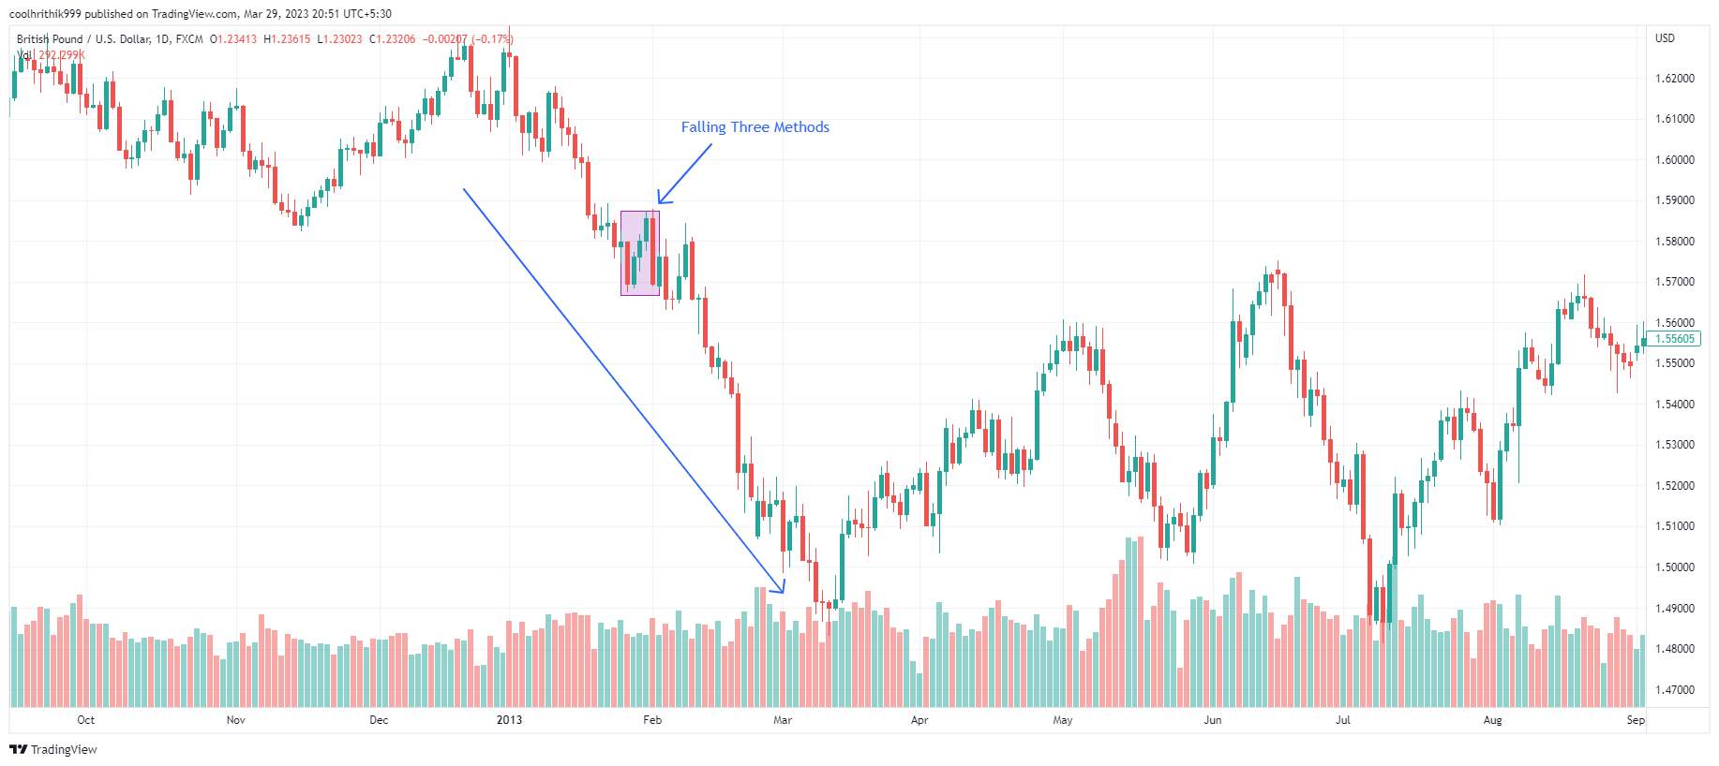Screen dimensions: 1719x766
Task: Select the Oct label on time axis
Action: point(85,720)
